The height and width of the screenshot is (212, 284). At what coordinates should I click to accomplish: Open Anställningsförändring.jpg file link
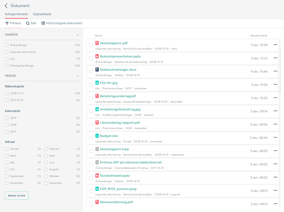[x=120, y=109]
